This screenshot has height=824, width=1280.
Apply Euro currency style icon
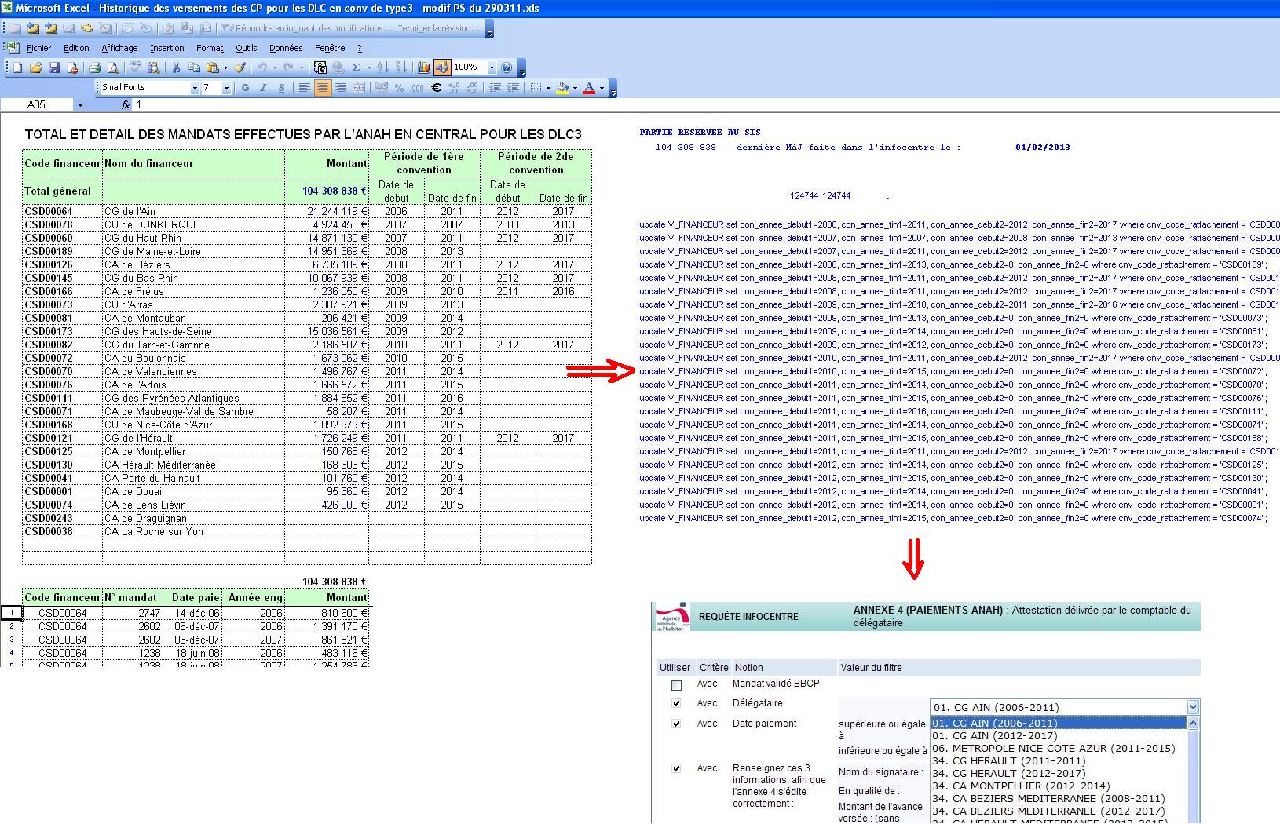(436, 88)
